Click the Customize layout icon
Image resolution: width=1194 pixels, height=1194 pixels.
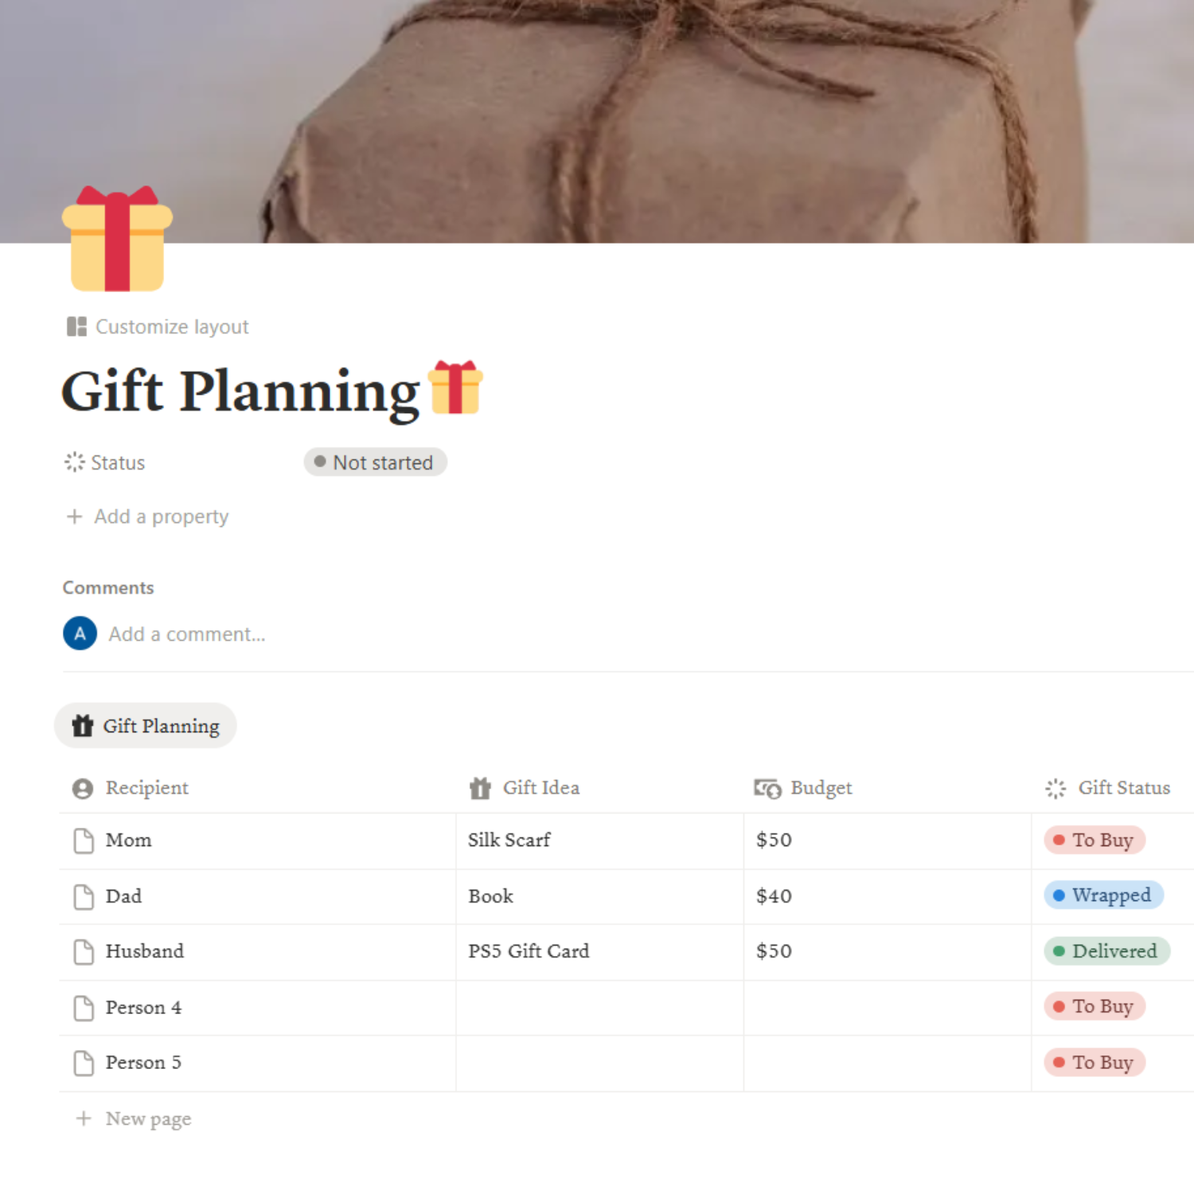pos(77,326)
